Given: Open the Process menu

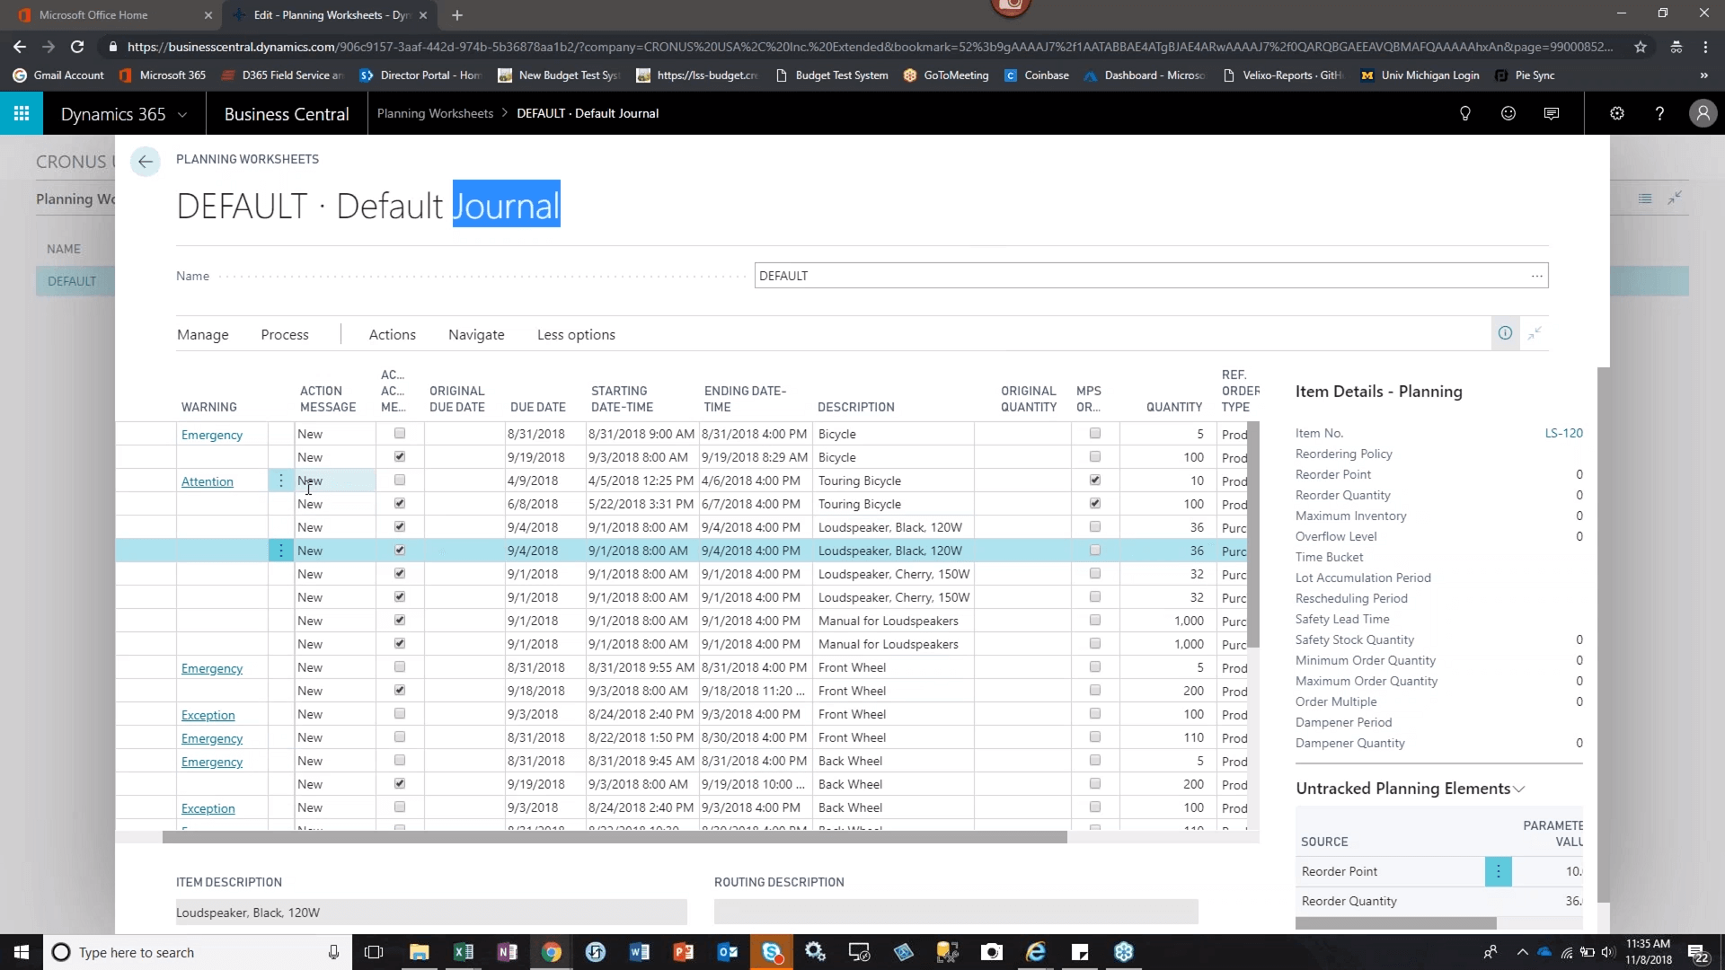Looking at the screenshot, I should [x=285, y=334].
